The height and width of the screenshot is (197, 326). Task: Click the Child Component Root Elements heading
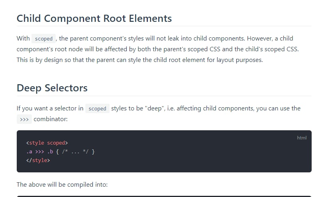(x=94, y=18)
